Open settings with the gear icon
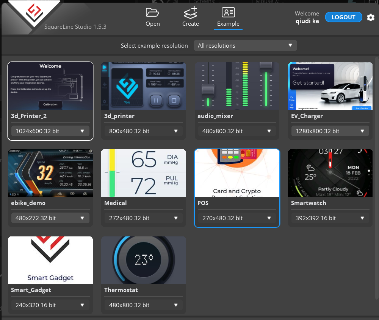The height and width of the screenshot is (320, 379). click(x=371, y=17)
